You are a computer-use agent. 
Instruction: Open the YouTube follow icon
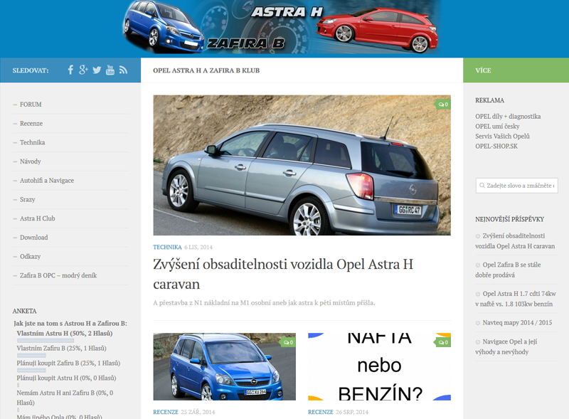(x=110, y=70)
